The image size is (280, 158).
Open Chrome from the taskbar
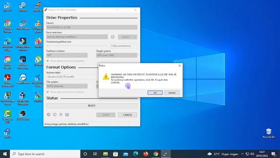pos(156,154)
